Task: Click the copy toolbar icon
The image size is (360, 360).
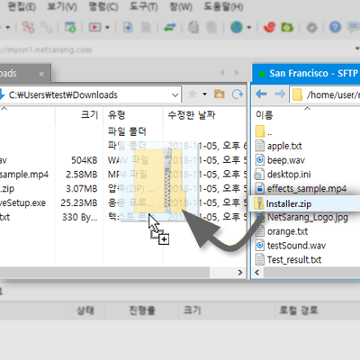Action: 193,28
